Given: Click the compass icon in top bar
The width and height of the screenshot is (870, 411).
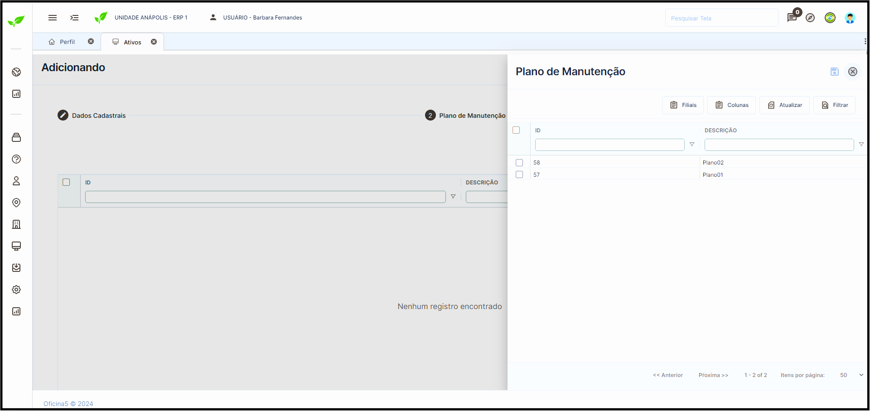Looking at the screenshot, I should [x=810, y=18].
